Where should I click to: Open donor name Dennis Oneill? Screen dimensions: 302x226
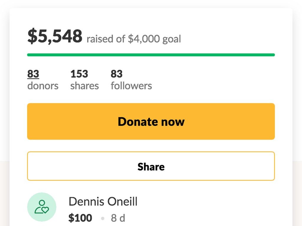tap(103, 202)
